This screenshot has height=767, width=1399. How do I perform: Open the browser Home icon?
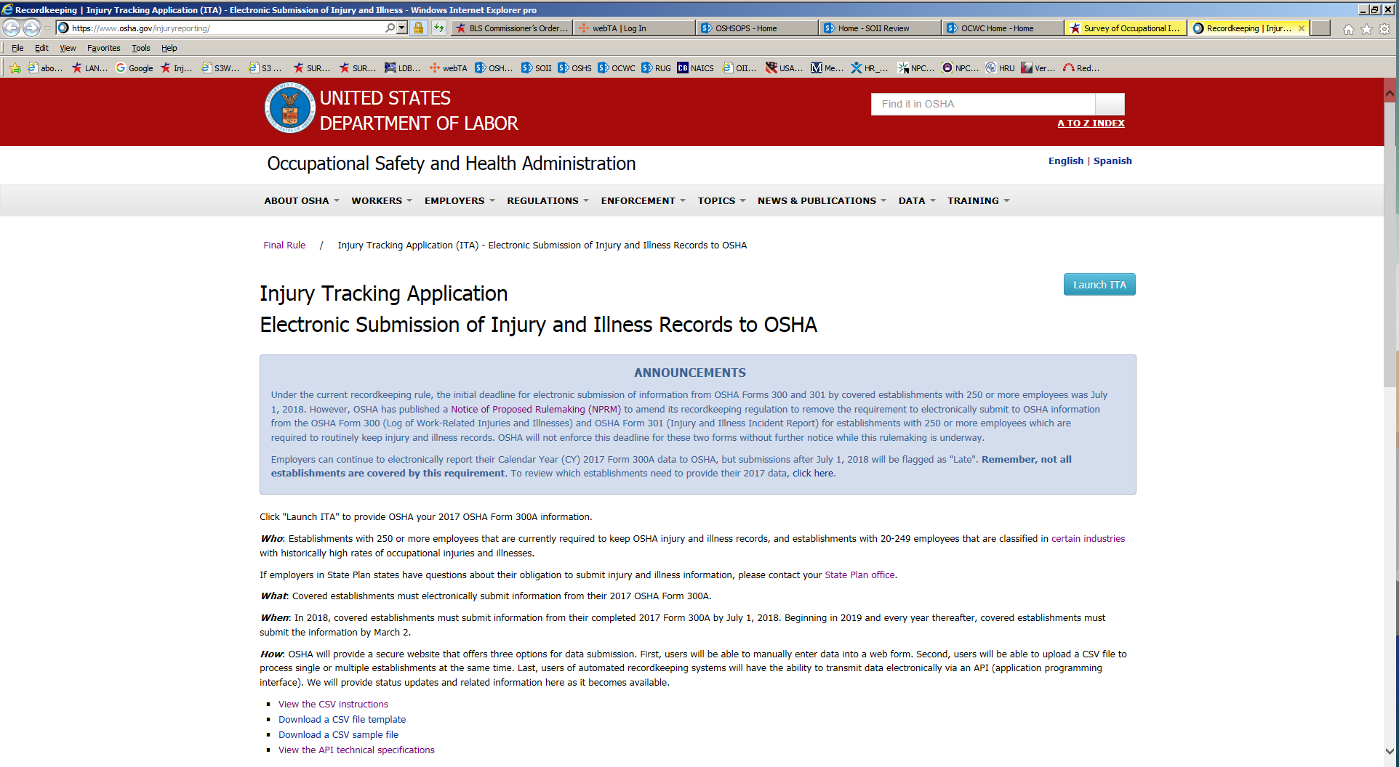pos(1349,29)
